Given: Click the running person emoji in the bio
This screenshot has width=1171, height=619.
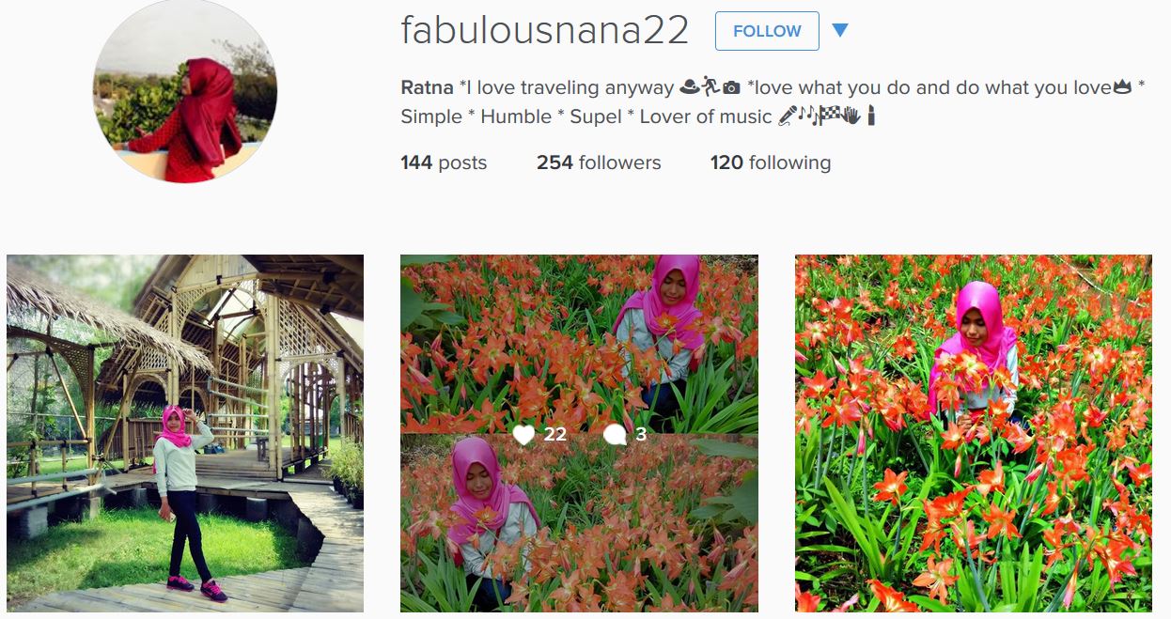Looking at the screenshot, I should [711, 85].
